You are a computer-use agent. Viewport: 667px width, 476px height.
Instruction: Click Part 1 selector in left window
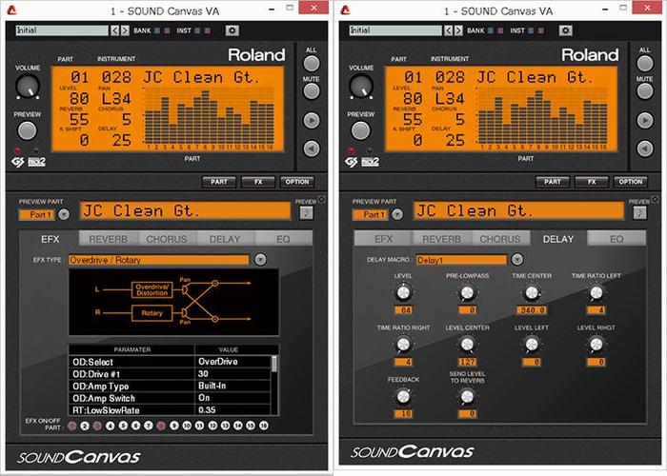coord(36,214)
